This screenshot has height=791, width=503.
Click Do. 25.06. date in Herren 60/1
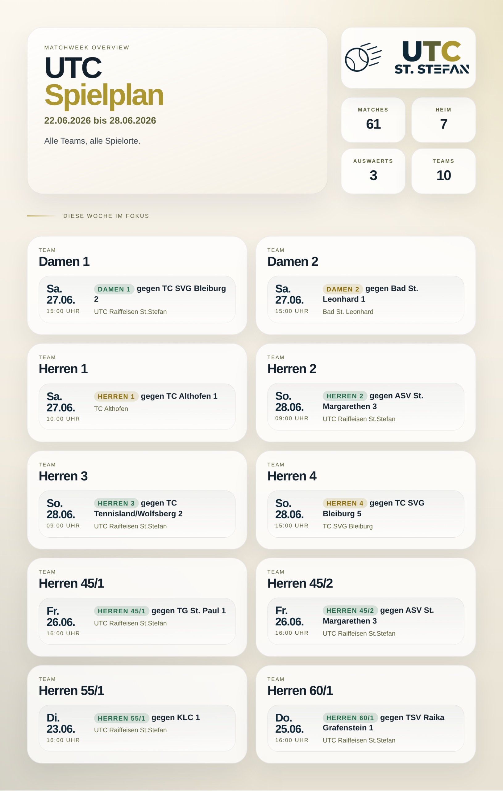pyautogui.click(x=289, y=723)
